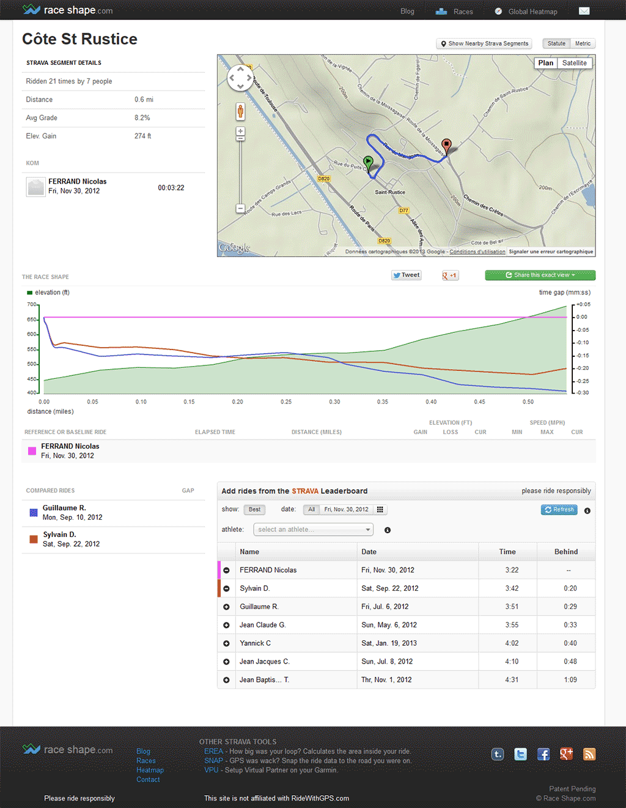Click the Race Shape logo in the footer
Image resolution: width=626 pixels, height=808 pixels.
tap(67, 749)
